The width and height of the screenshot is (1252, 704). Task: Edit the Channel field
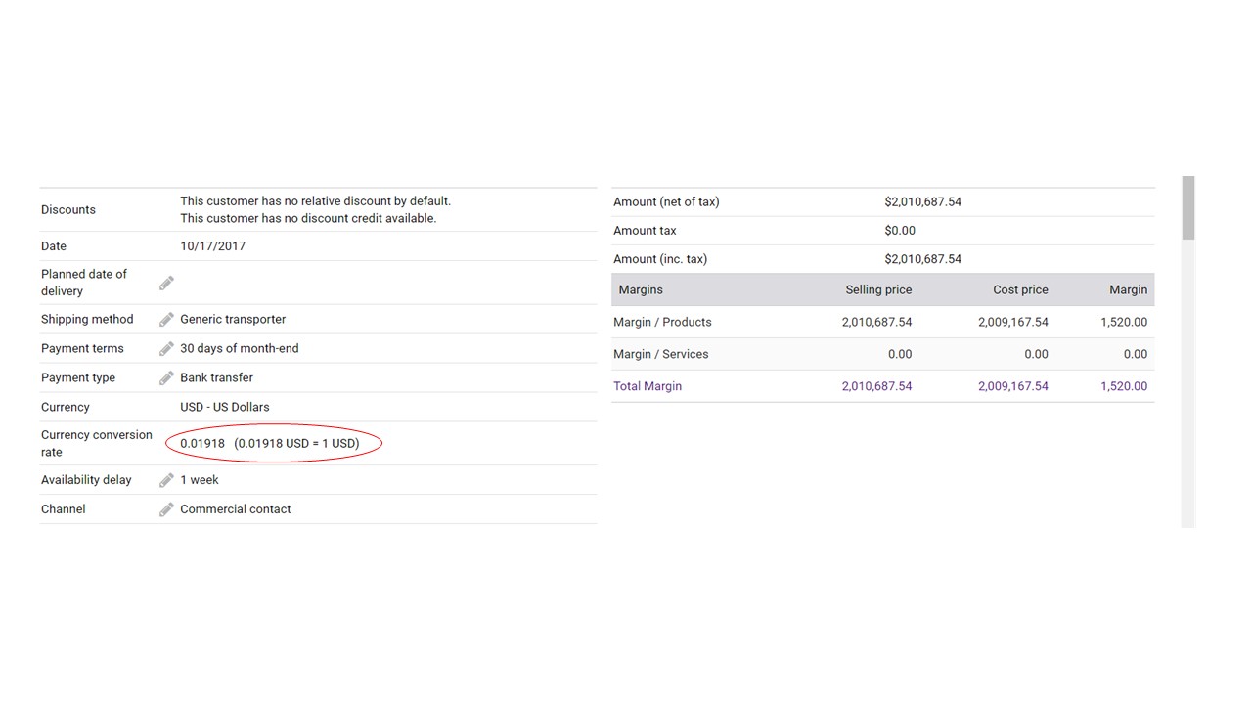click(x=166, y=508)
